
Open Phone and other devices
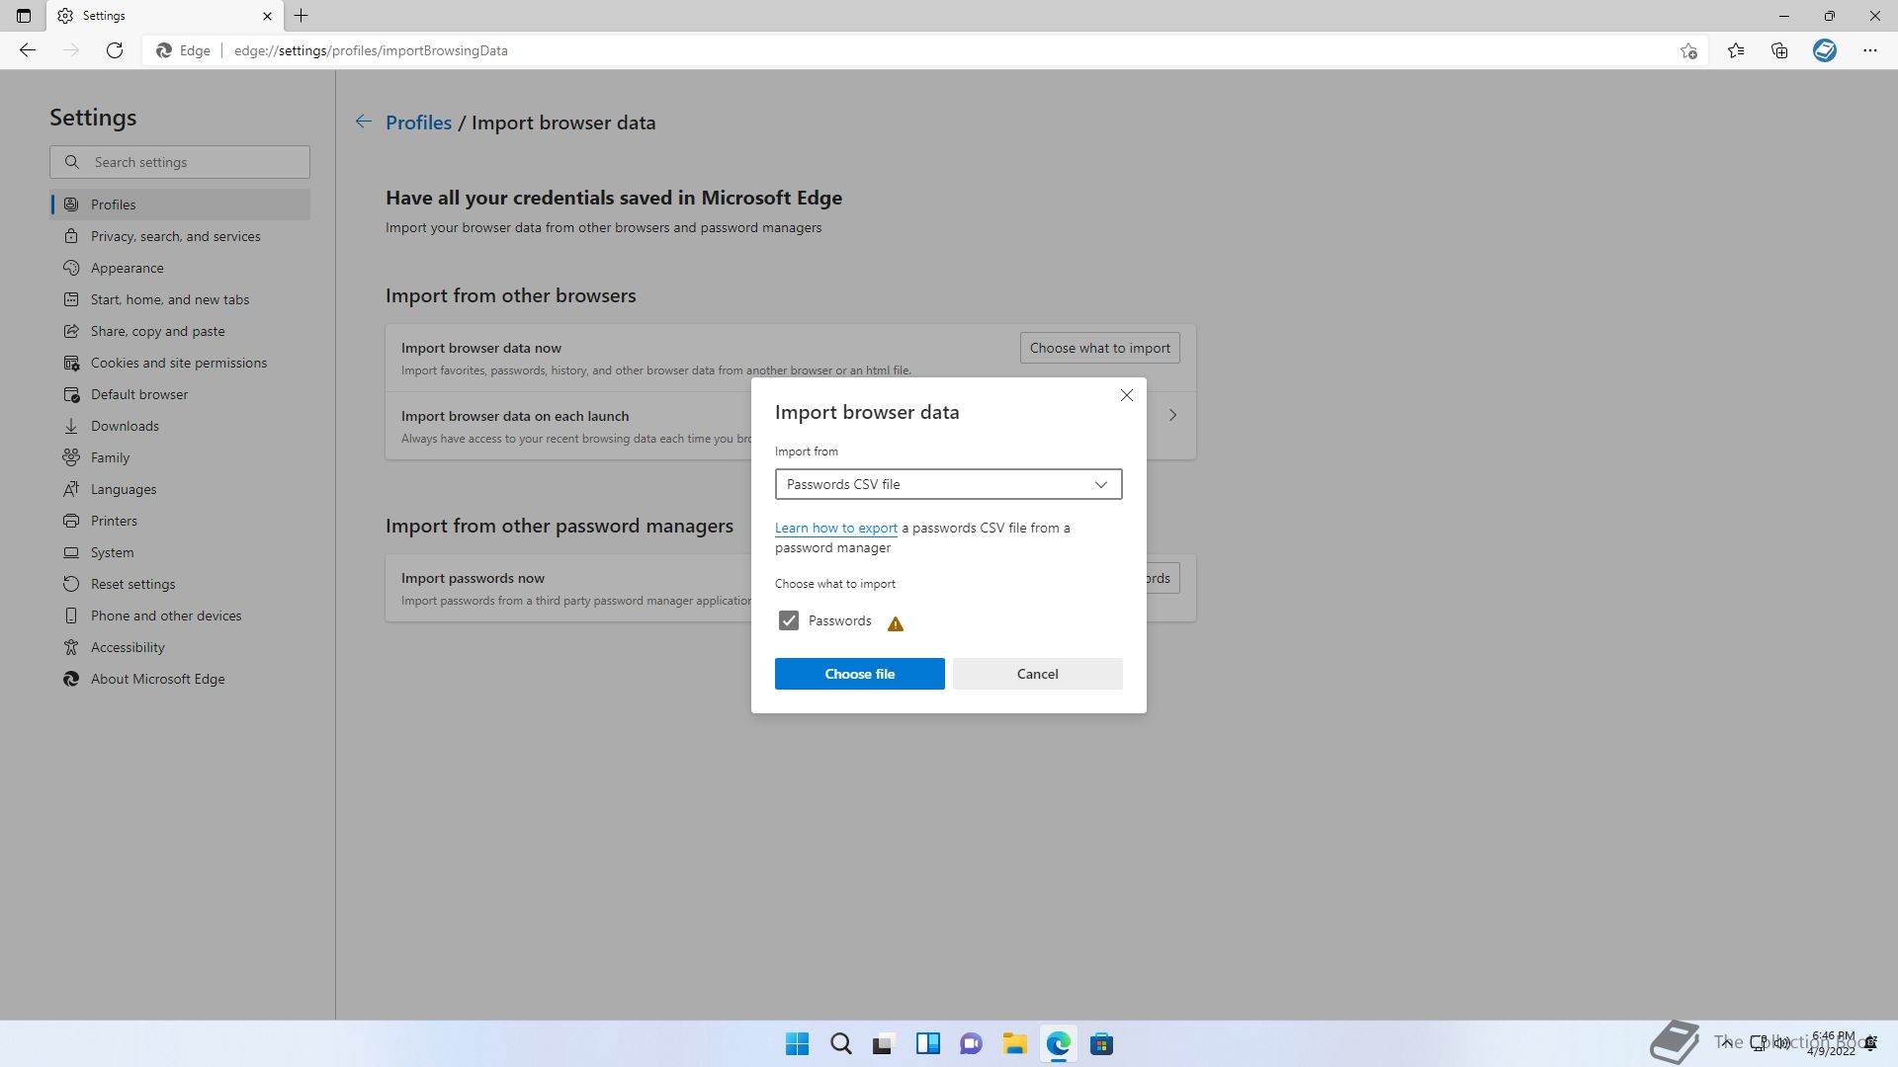pos(180,616)
